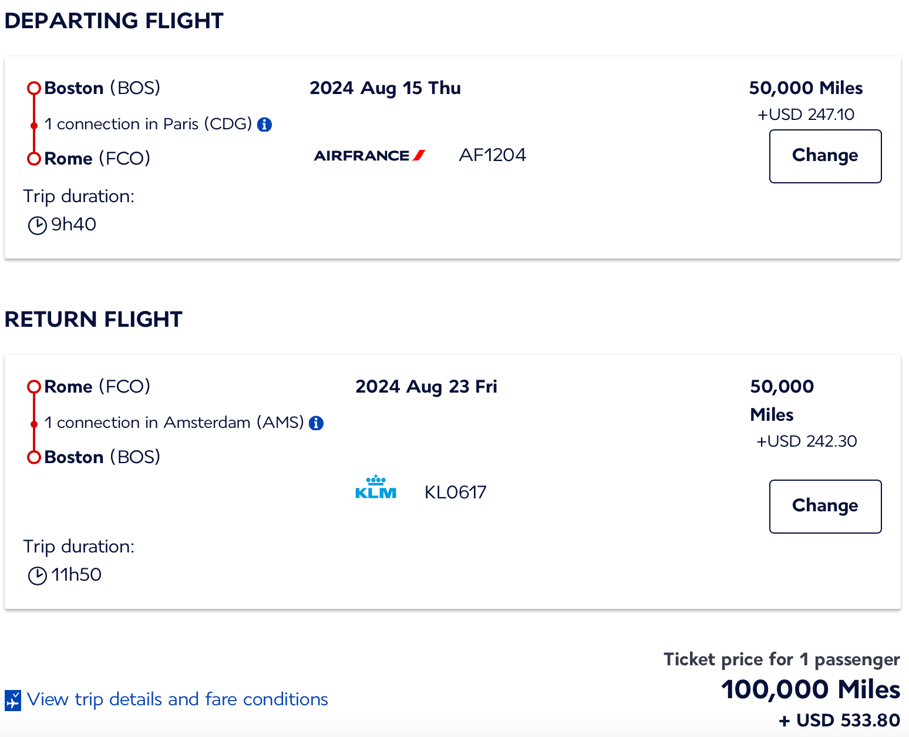Click the Boston origin route marker circle
This screenshot has height=737, width=909.
[34, 89]
